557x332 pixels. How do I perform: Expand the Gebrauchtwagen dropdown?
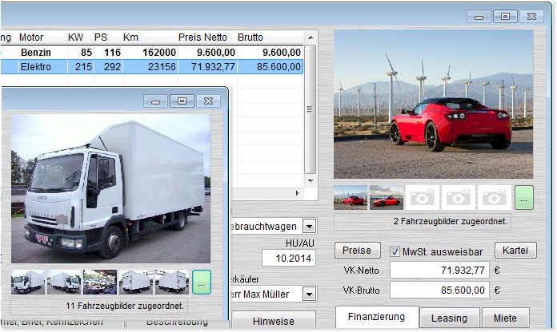(309, 227)
